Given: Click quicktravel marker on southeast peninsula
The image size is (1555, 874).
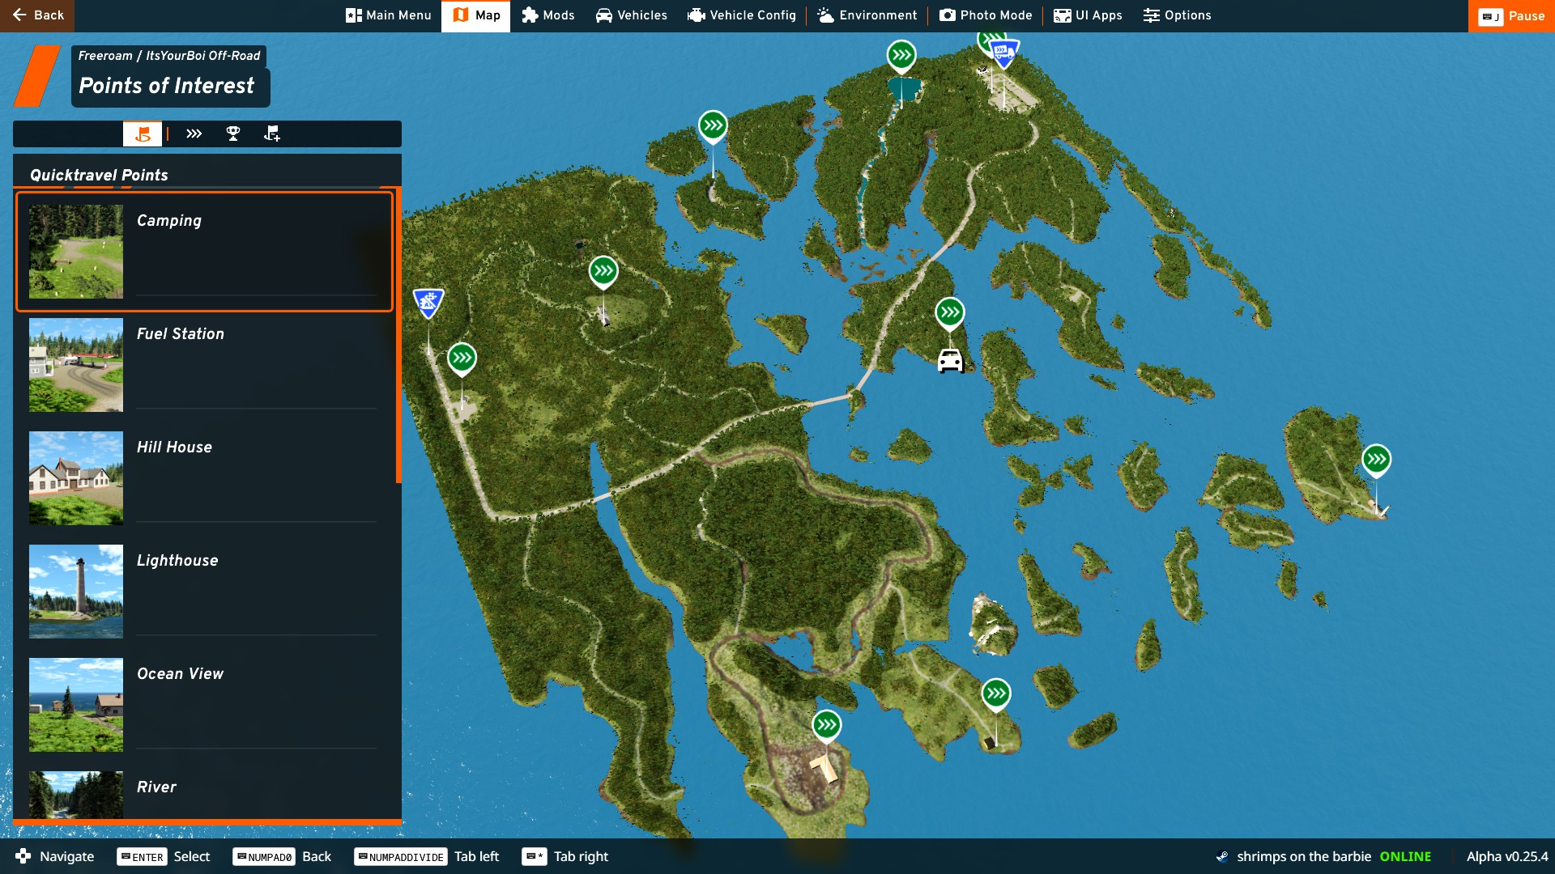Looking at the screenshot, I should coord(996,694).
